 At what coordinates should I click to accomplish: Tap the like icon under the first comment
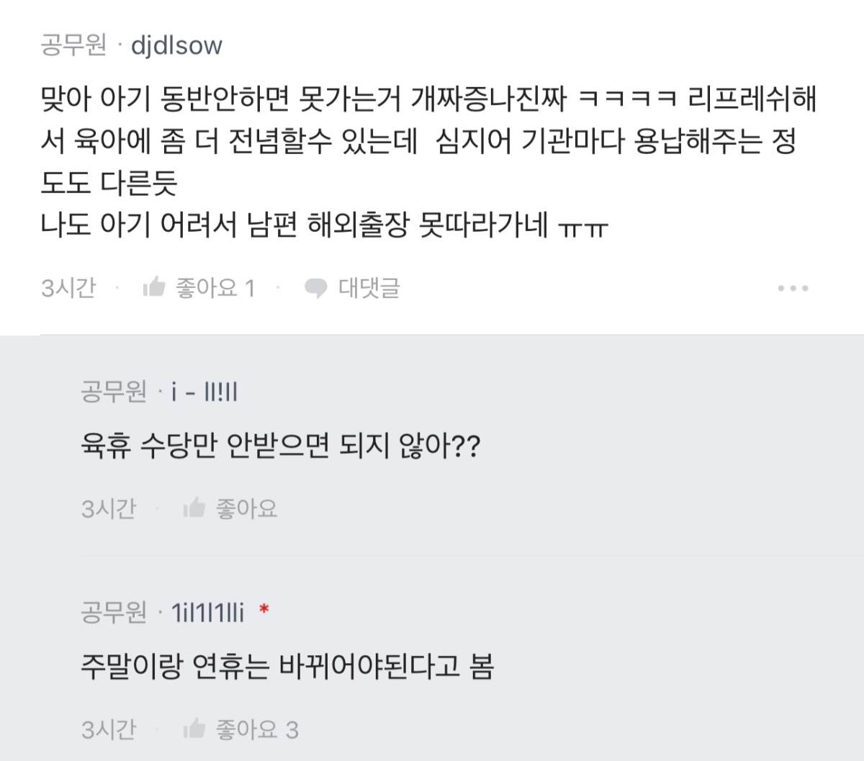coord(155,287)
